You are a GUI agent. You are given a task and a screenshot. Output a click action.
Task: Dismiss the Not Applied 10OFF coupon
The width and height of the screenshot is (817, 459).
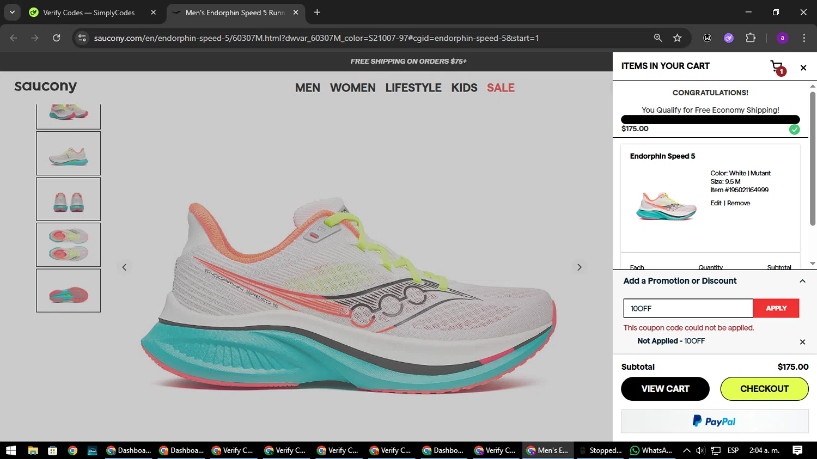(x=802, y=342)
